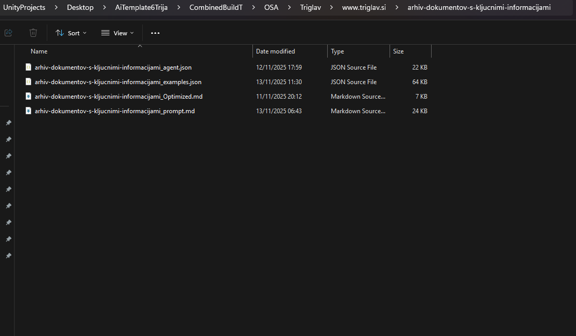Screen dimensions: 576x336
Task: Click the Share icon in the toolbar
Action: click(8, 32)
